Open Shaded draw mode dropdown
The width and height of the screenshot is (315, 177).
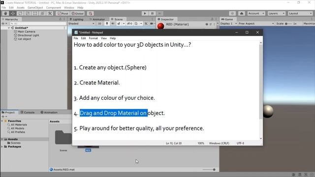pos(81,24)
